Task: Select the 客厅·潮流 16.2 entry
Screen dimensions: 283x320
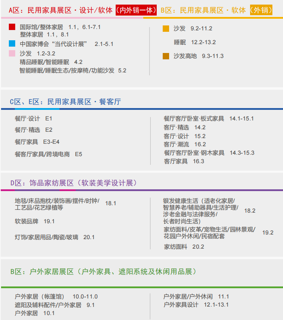Action: pos(184,144)
